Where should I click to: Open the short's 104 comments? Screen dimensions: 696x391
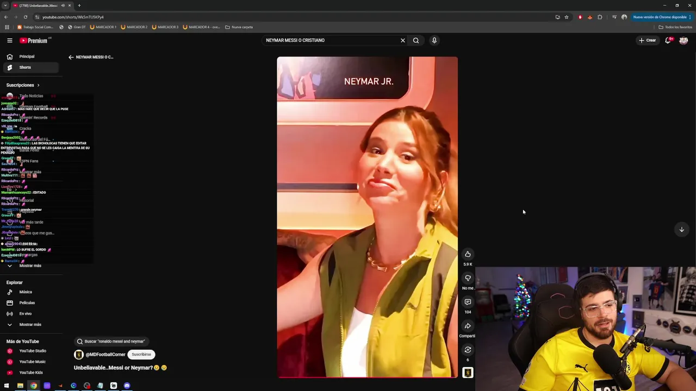click(x=468, y=302)
